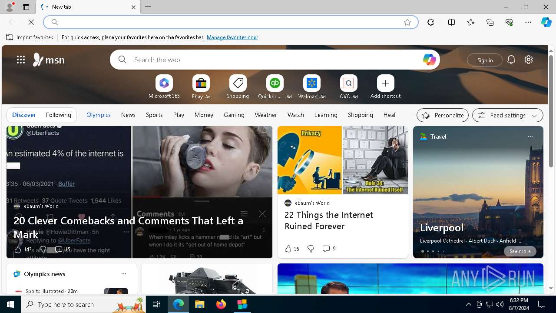
Task: Open MSN notifications bell
Action: 511,60
